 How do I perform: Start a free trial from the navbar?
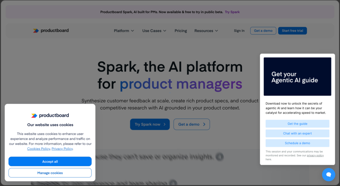tap(292, 31)
